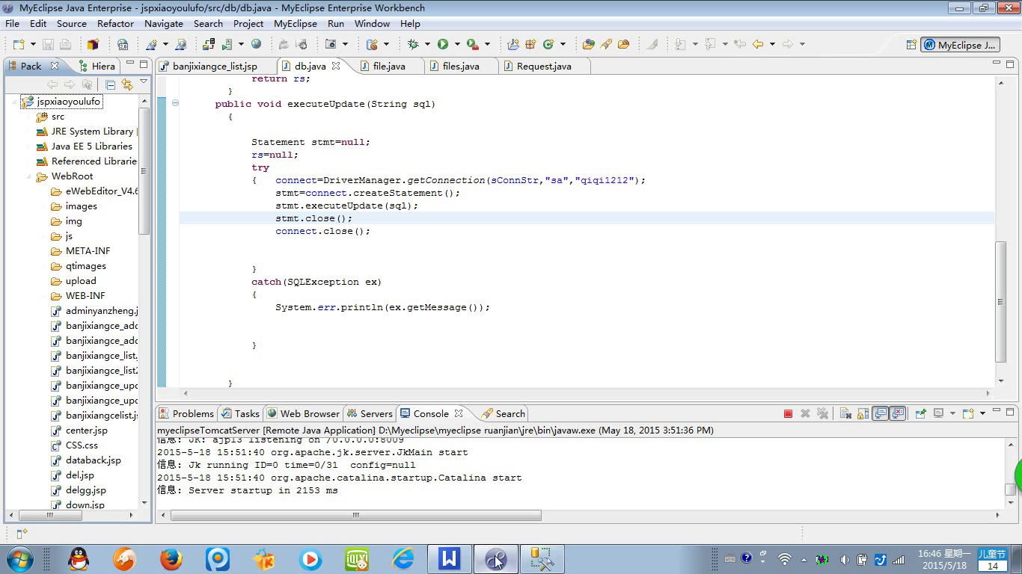Toggle Show Console on Standard Error change
This screenshot has width=1022, height=574.
coord(898,413)
